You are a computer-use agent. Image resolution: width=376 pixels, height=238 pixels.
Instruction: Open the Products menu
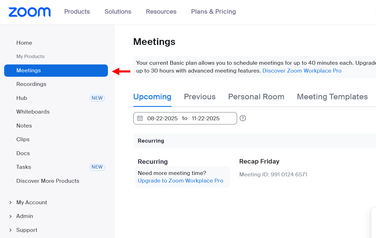(x=77, y=11)
